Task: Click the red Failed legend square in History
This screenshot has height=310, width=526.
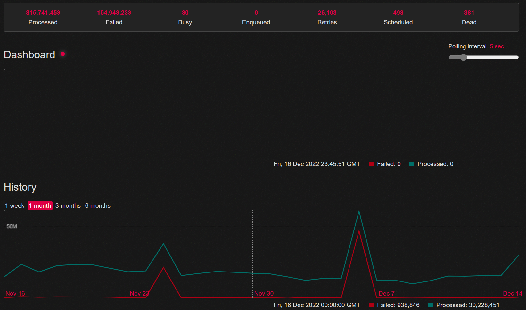Action: (x=371, y=305)
